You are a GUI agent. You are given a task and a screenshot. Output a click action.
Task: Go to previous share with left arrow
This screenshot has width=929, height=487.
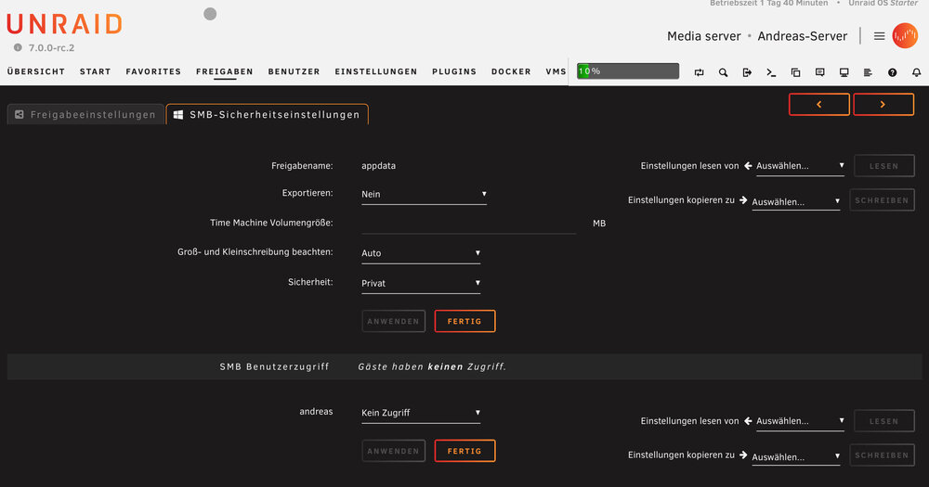(818, 104)
